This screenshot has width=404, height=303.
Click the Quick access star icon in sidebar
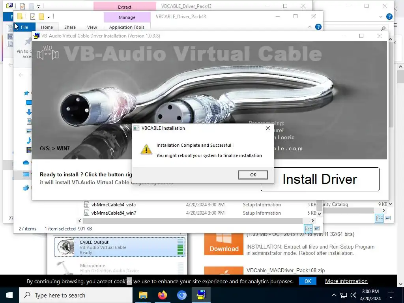(26, 93)
